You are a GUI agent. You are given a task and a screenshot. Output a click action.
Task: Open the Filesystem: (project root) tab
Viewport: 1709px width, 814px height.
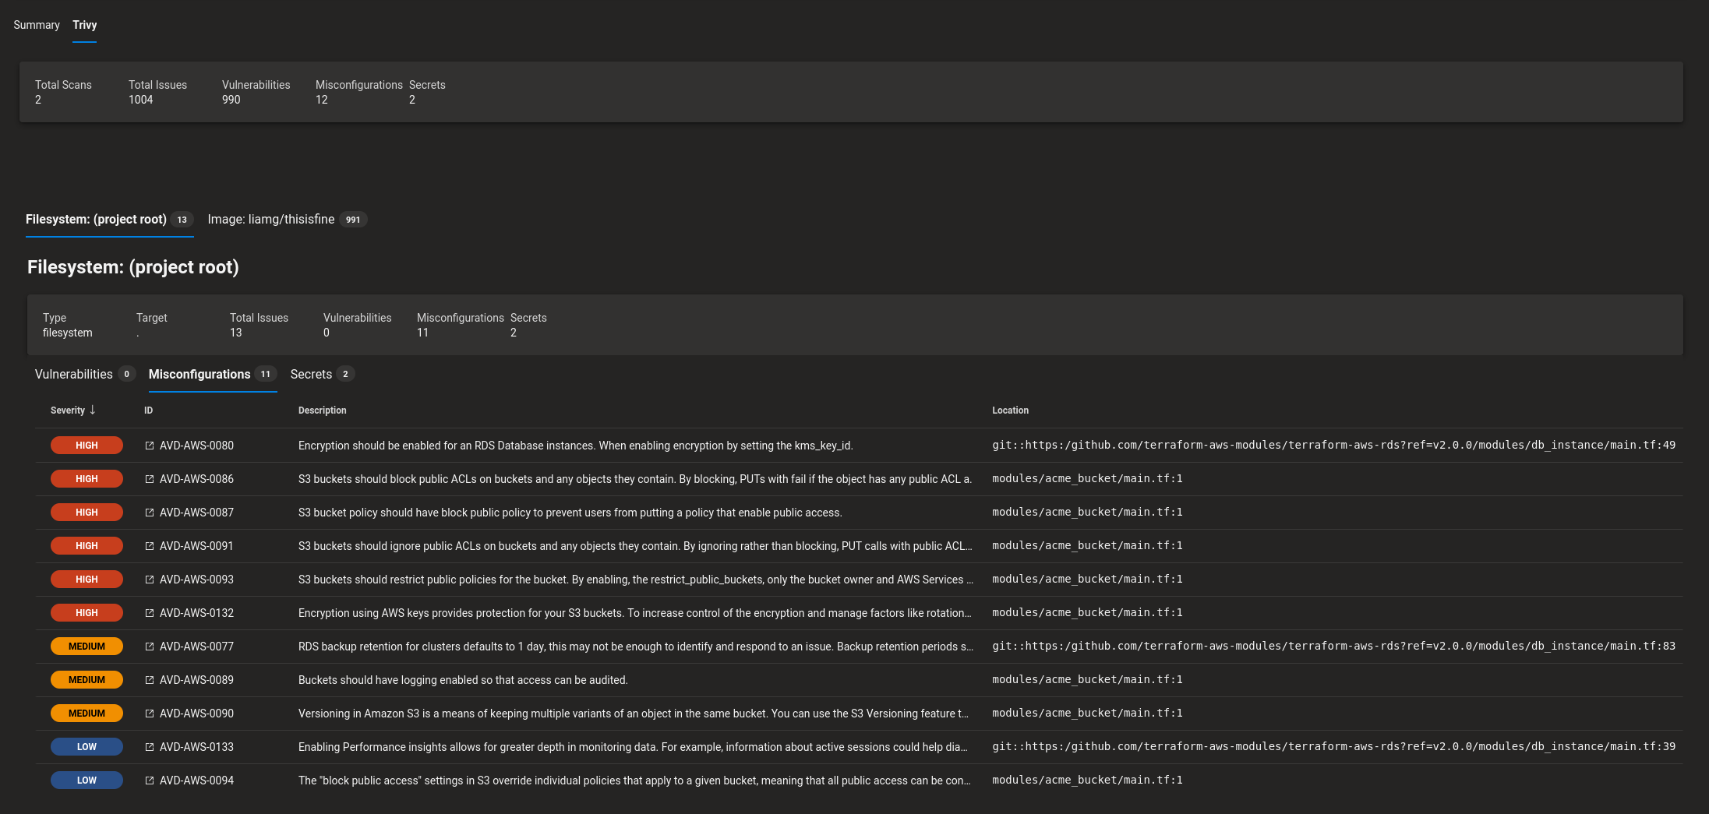click(110, 220)
